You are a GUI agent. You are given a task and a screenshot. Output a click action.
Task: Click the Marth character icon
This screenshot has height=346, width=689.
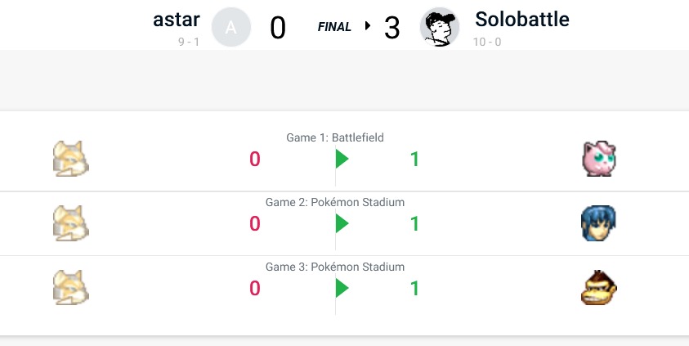[598, 223]
